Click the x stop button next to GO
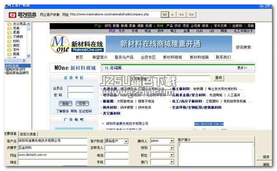 (x=172, y=14)
